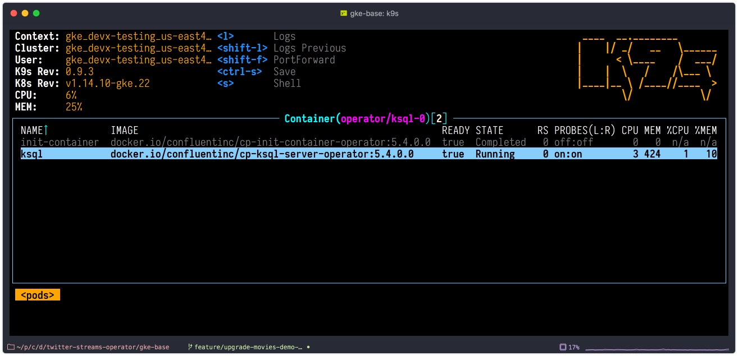The width and height of the screenshot is (738, 356).
Task: Select the init-container row
Action: click(369, 142)
